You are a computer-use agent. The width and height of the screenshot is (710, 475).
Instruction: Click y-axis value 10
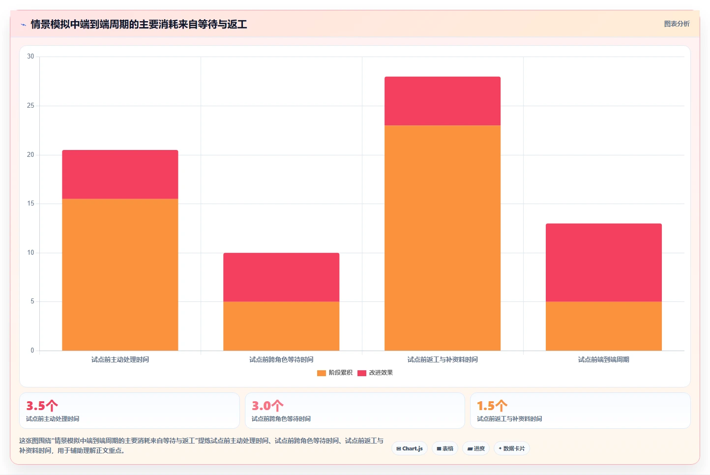coord(30,253)
